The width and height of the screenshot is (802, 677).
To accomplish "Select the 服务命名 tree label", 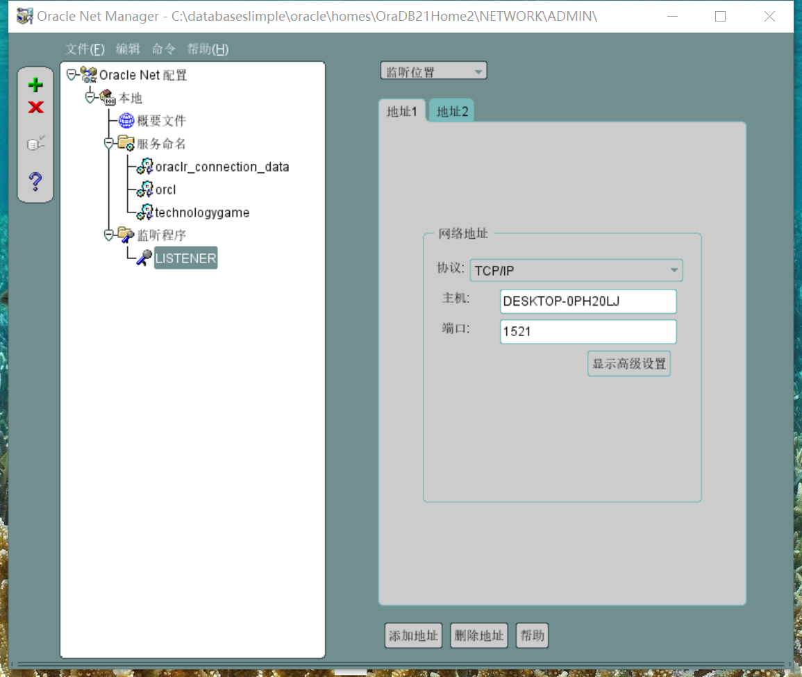I will (x=161, y=144).
